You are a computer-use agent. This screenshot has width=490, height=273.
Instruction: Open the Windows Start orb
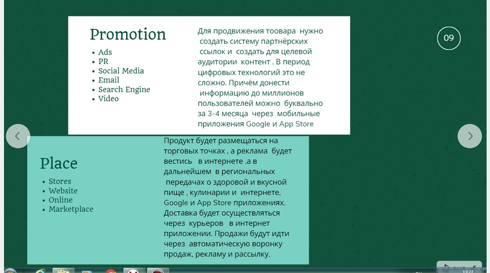click(10, 271)
